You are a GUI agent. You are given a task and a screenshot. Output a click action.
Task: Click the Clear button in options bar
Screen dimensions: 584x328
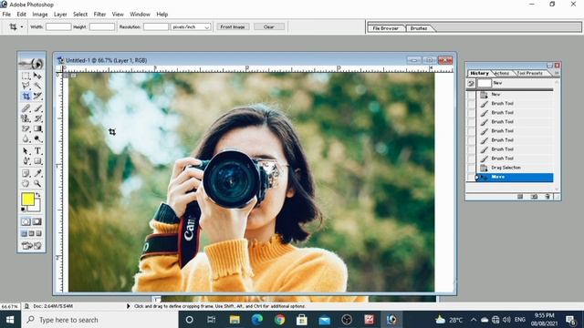click(269, 26)
